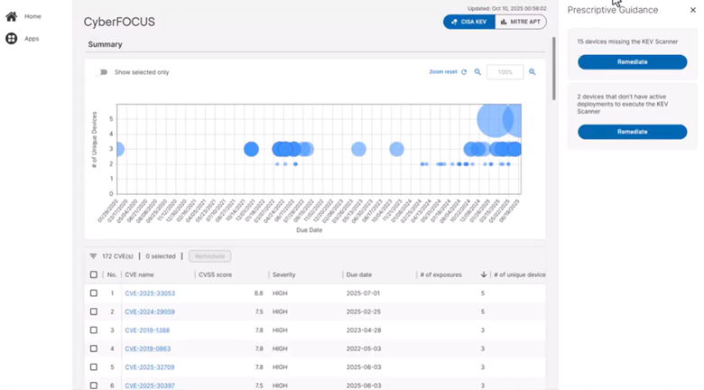
Task: Click the zoom out magnifier icon
Action: tap(477, 72)
